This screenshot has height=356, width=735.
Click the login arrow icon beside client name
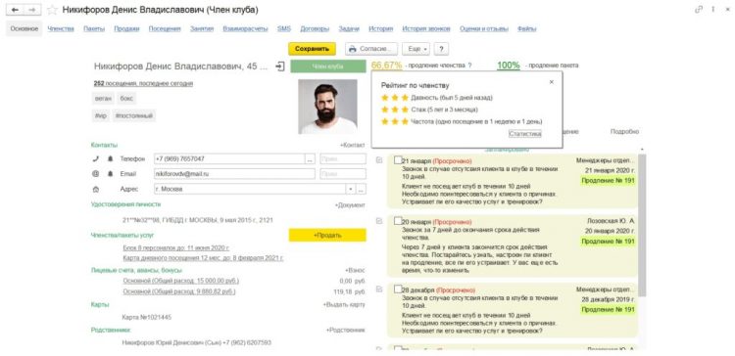coord(280,67)
